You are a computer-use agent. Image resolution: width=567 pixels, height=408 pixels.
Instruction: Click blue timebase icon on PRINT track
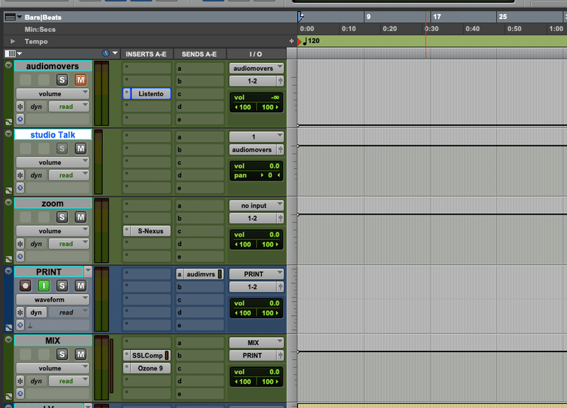point(21,325)
